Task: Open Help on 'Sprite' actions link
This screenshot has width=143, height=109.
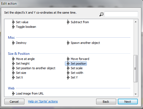Action: tap(43, 101)
